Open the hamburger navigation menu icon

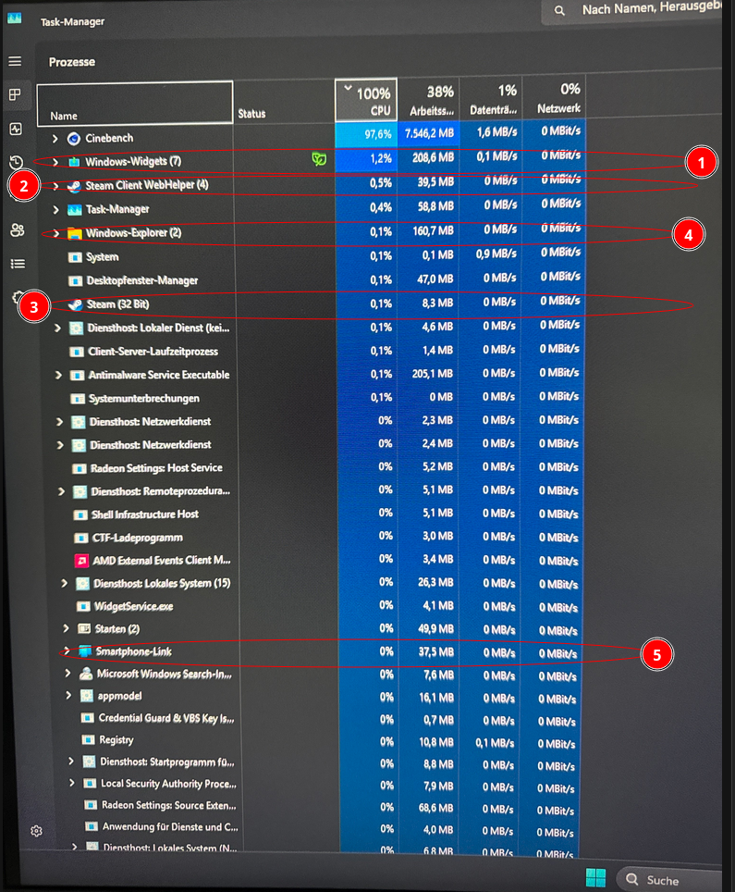click(15, 61)
